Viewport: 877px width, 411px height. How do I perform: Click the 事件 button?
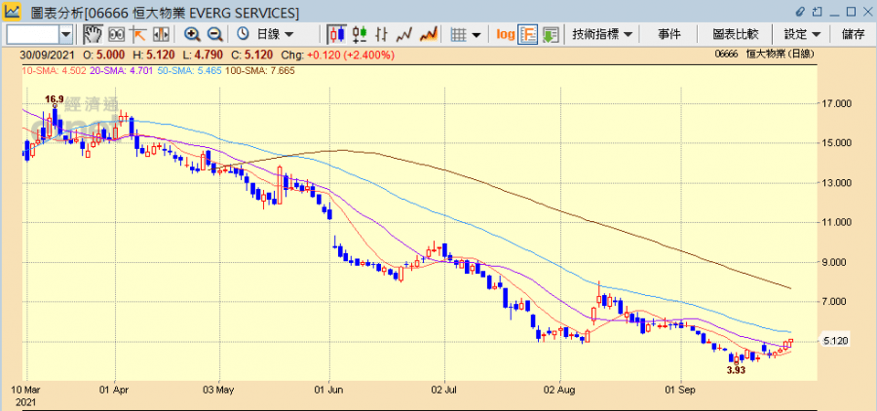pos(669,34)
